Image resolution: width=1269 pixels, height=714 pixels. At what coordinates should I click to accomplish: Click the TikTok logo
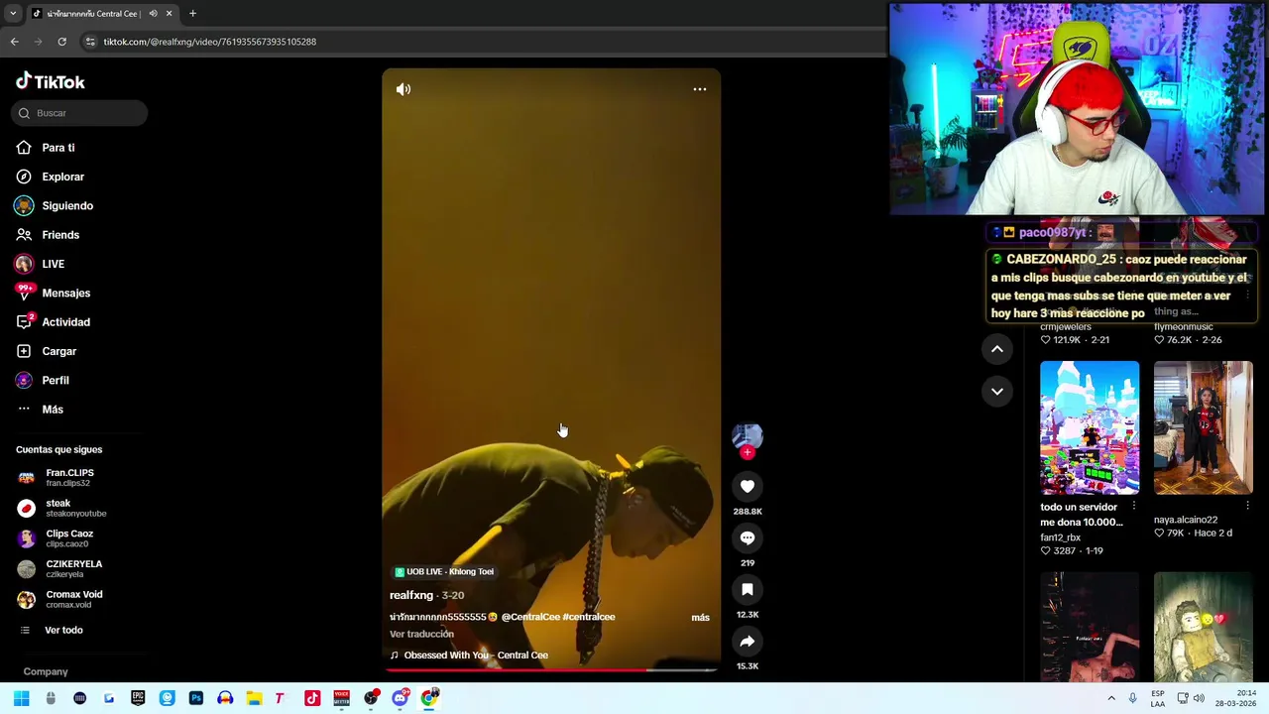[51, 81]
